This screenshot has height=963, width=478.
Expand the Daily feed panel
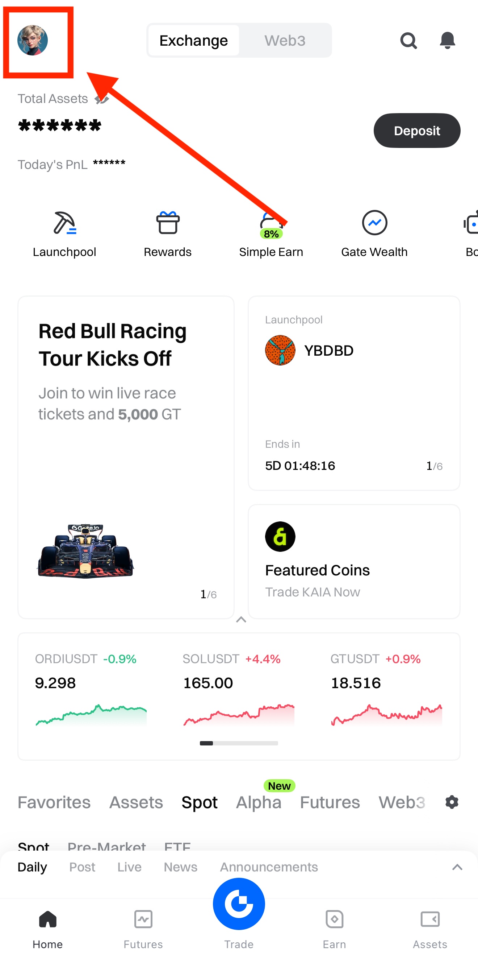[x=457, y=867]
